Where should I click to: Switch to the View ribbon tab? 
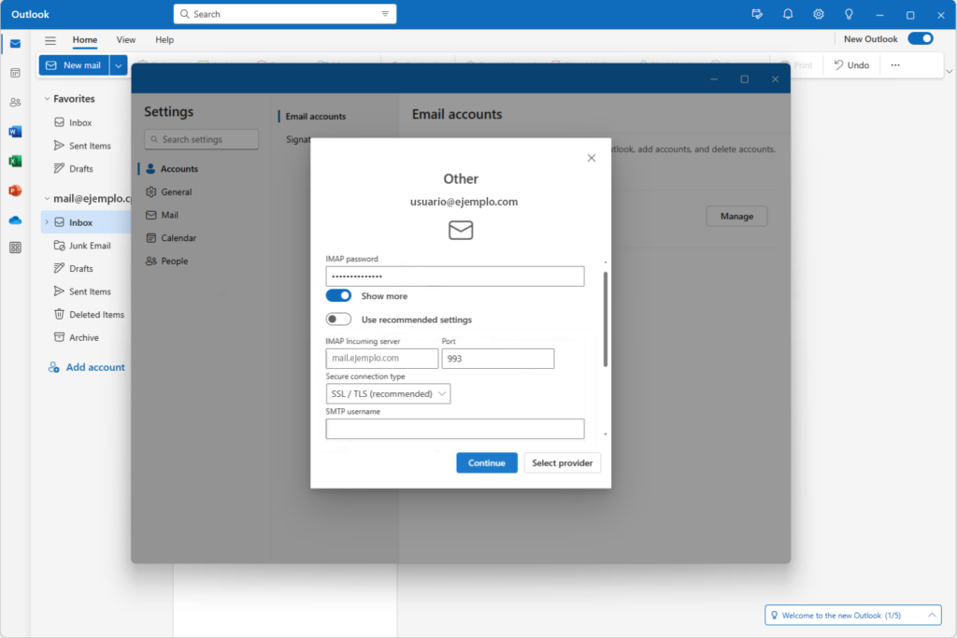pos(126,40)
